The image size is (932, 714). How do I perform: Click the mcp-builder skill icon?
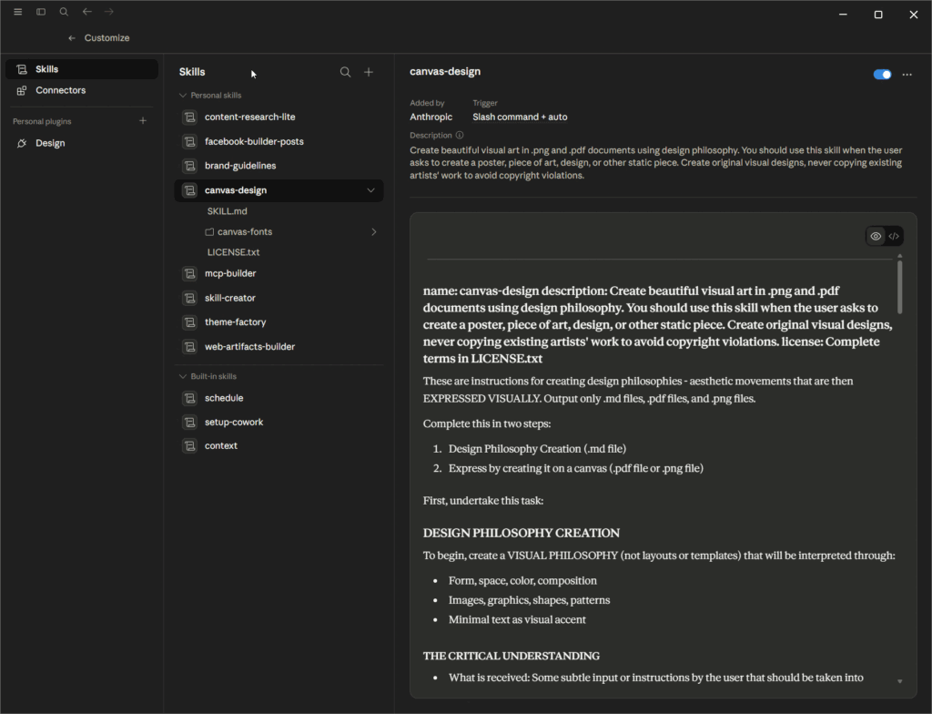189,274
